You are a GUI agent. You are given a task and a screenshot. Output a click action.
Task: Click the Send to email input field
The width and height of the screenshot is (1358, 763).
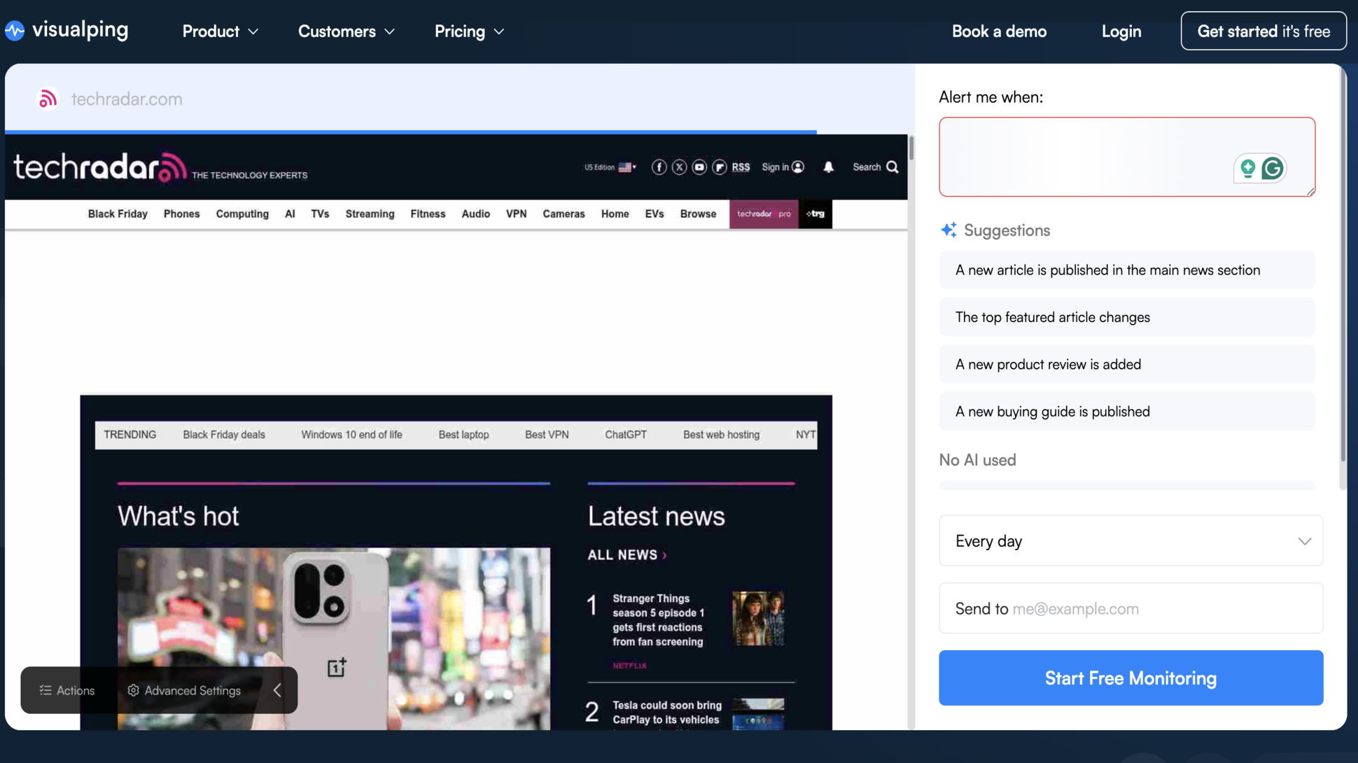point(1130,608)
